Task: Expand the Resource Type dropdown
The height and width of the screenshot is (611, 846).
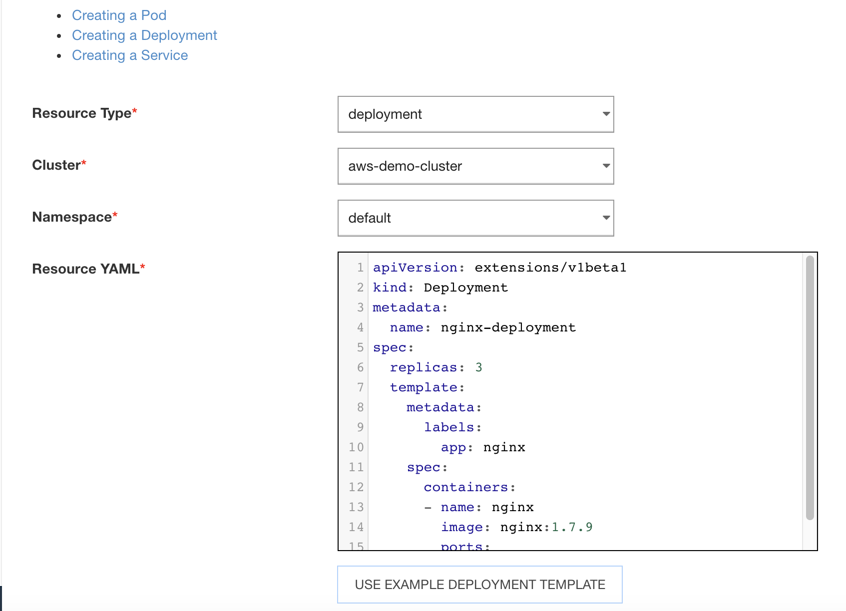Action: [x=475, y=114]
